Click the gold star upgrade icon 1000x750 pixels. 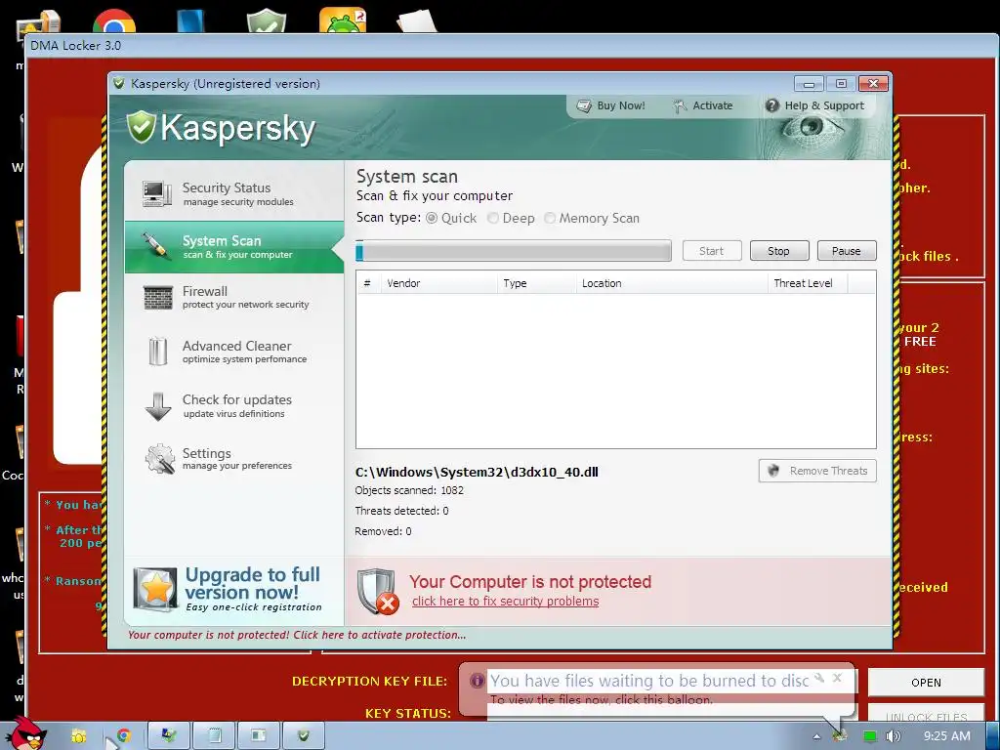tap(155, 589)
